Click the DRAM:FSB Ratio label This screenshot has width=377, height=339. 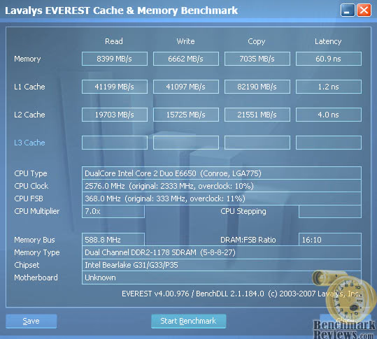point(248,240)
